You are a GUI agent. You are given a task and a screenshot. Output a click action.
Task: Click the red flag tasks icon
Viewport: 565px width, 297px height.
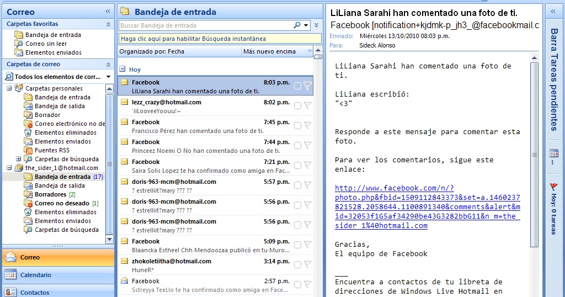coord(553,187)
